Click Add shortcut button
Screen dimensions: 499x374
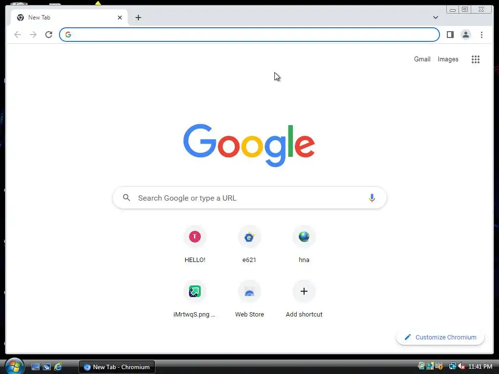(x=304, y=299)
